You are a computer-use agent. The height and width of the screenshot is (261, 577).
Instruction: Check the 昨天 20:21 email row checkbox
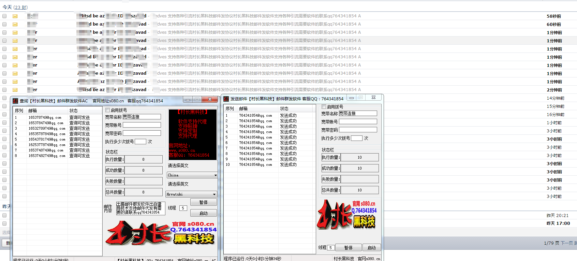point(4,215)
